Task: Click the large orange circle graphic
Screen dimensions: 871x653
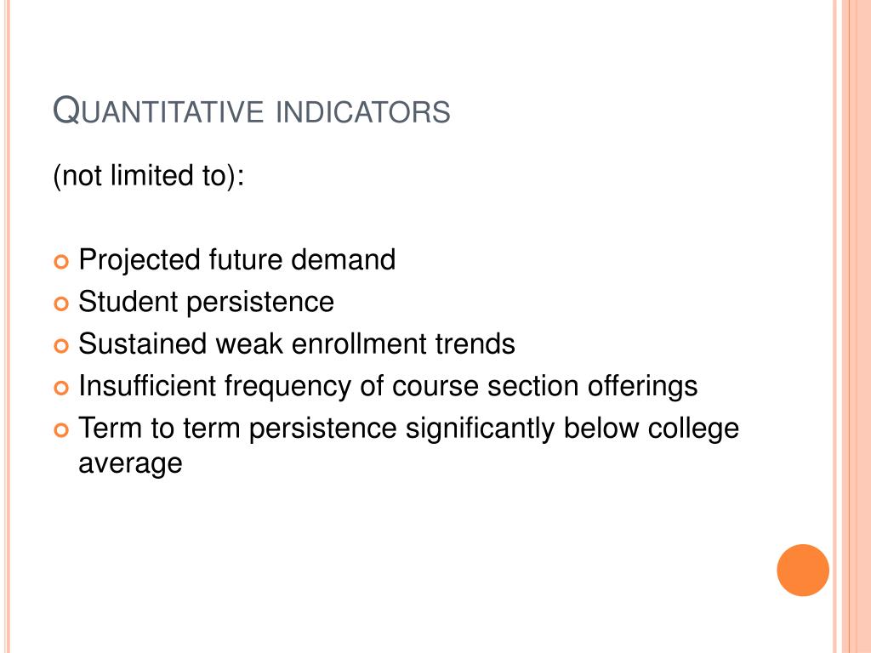Action: pos(803,571)
